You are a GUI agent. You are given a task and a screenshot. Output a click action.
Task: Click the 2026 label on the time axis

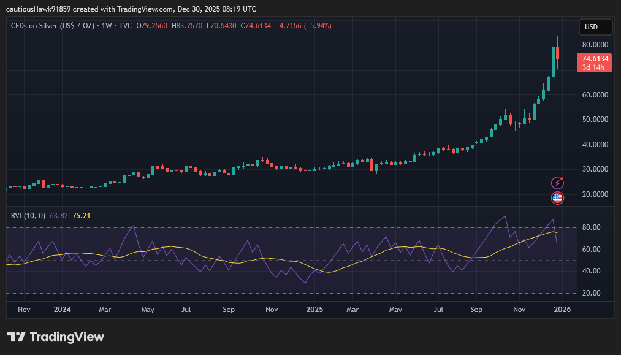[562, 310]
